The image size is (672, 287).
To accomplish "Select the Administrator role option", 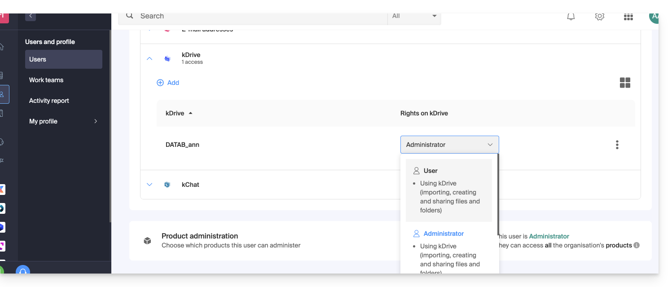I will pos(444,234).
